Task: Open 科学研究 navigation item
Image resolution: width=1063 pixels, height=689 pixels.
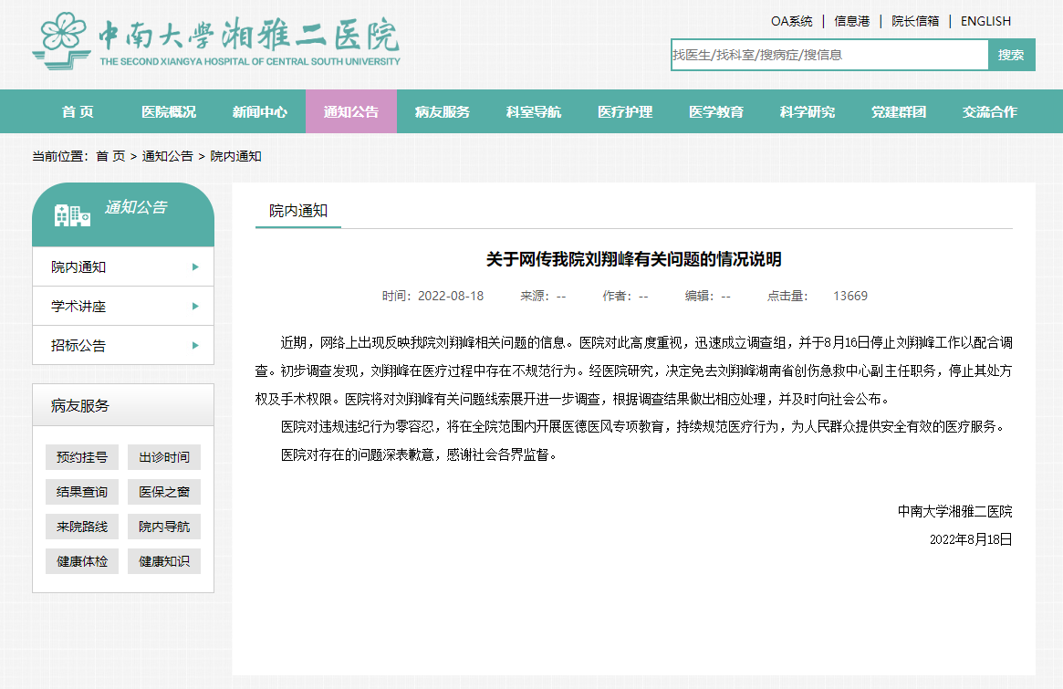Action: coord(807,112)
